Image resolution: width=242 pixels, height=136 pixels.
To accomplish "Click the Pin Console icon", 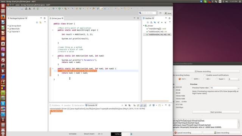I will pos(150,105).
